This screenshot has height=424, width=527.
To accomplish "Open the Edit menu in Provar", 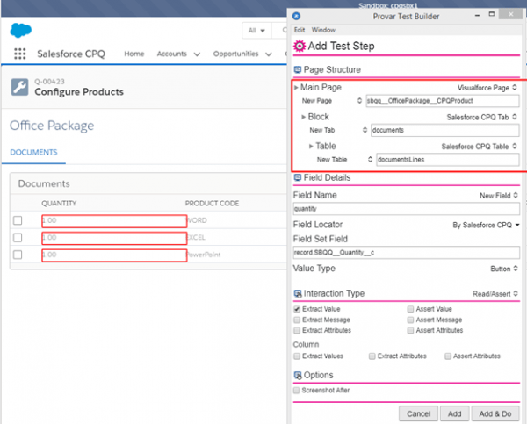I will point(300,30).
